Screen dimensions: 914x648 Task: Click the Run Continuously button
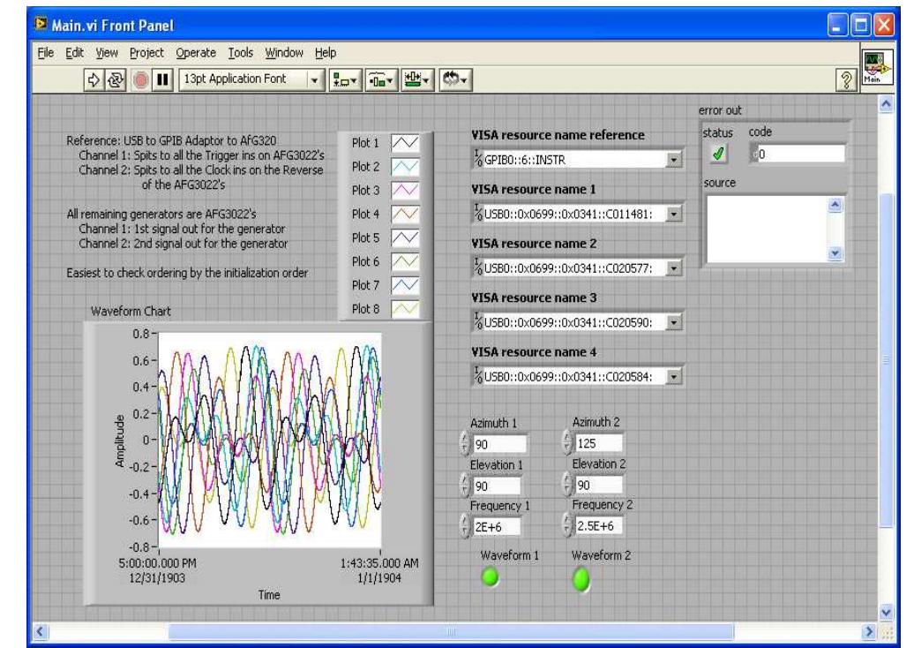coord(116,79)
